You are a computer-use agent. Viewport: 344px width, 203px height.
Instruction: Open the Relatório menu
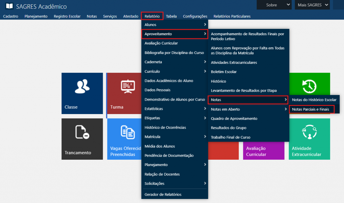click(152, 16)
